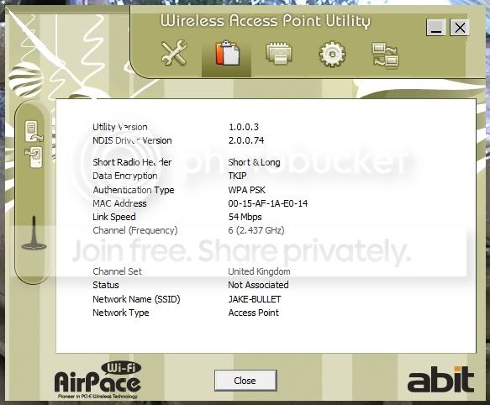Click the abit logo

pos(441,379)
